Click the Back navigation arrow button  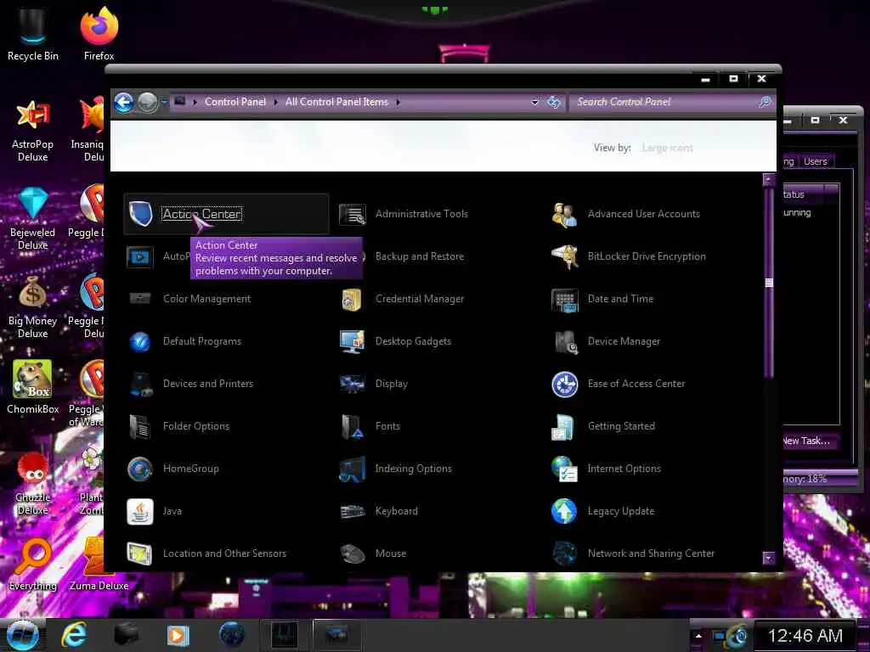[x=124, y=103]
